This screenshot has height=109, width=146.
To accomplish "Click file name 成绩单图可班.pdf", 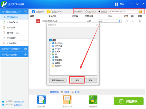I will pyautogui.click(x=50, y=21).
